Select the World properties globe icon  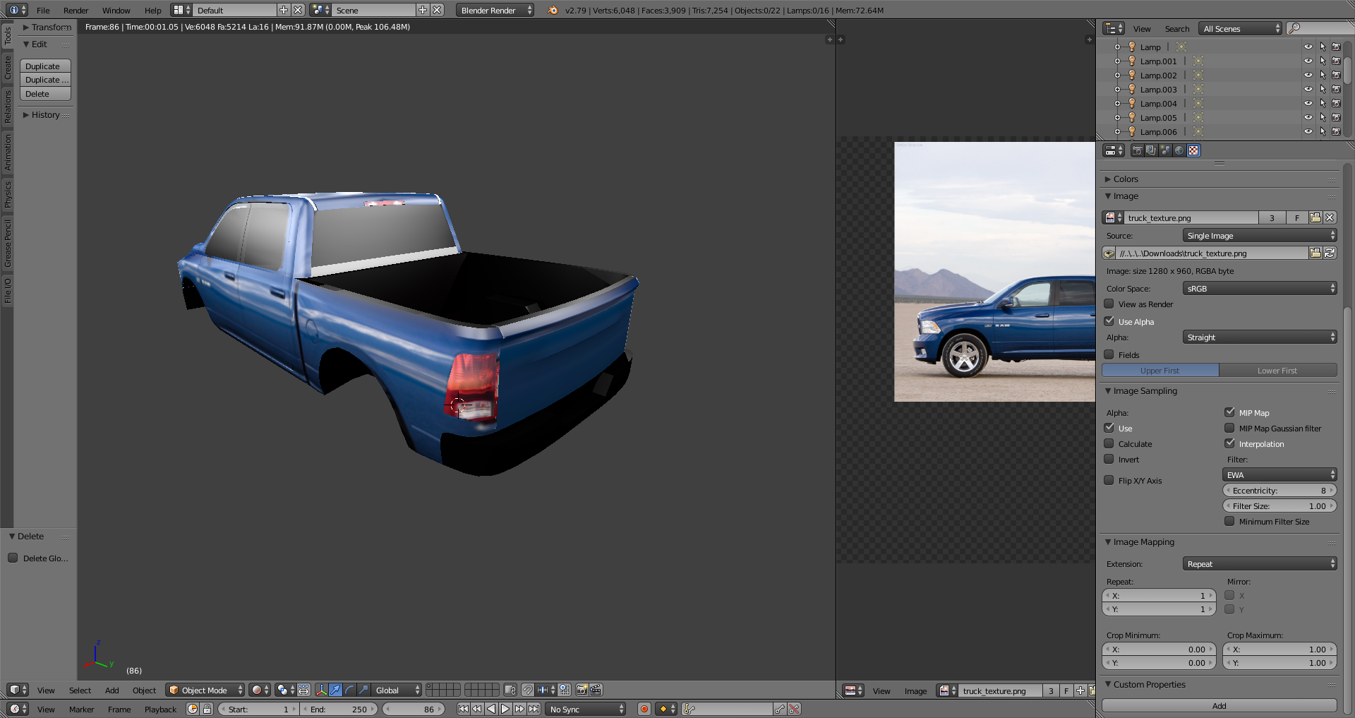click(1179, 150)
